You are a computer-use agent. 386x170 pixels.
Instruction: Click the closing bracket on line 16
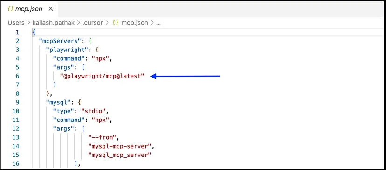(x=76, y=163)
